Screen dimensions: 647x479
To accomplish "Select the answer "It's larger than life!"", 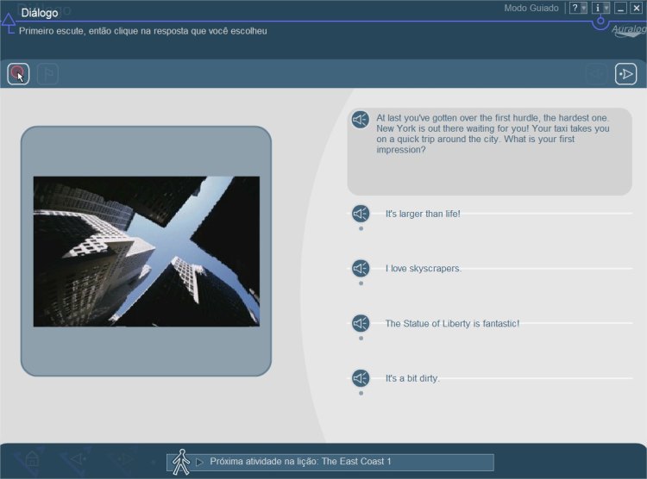I will tap(423, 214).
